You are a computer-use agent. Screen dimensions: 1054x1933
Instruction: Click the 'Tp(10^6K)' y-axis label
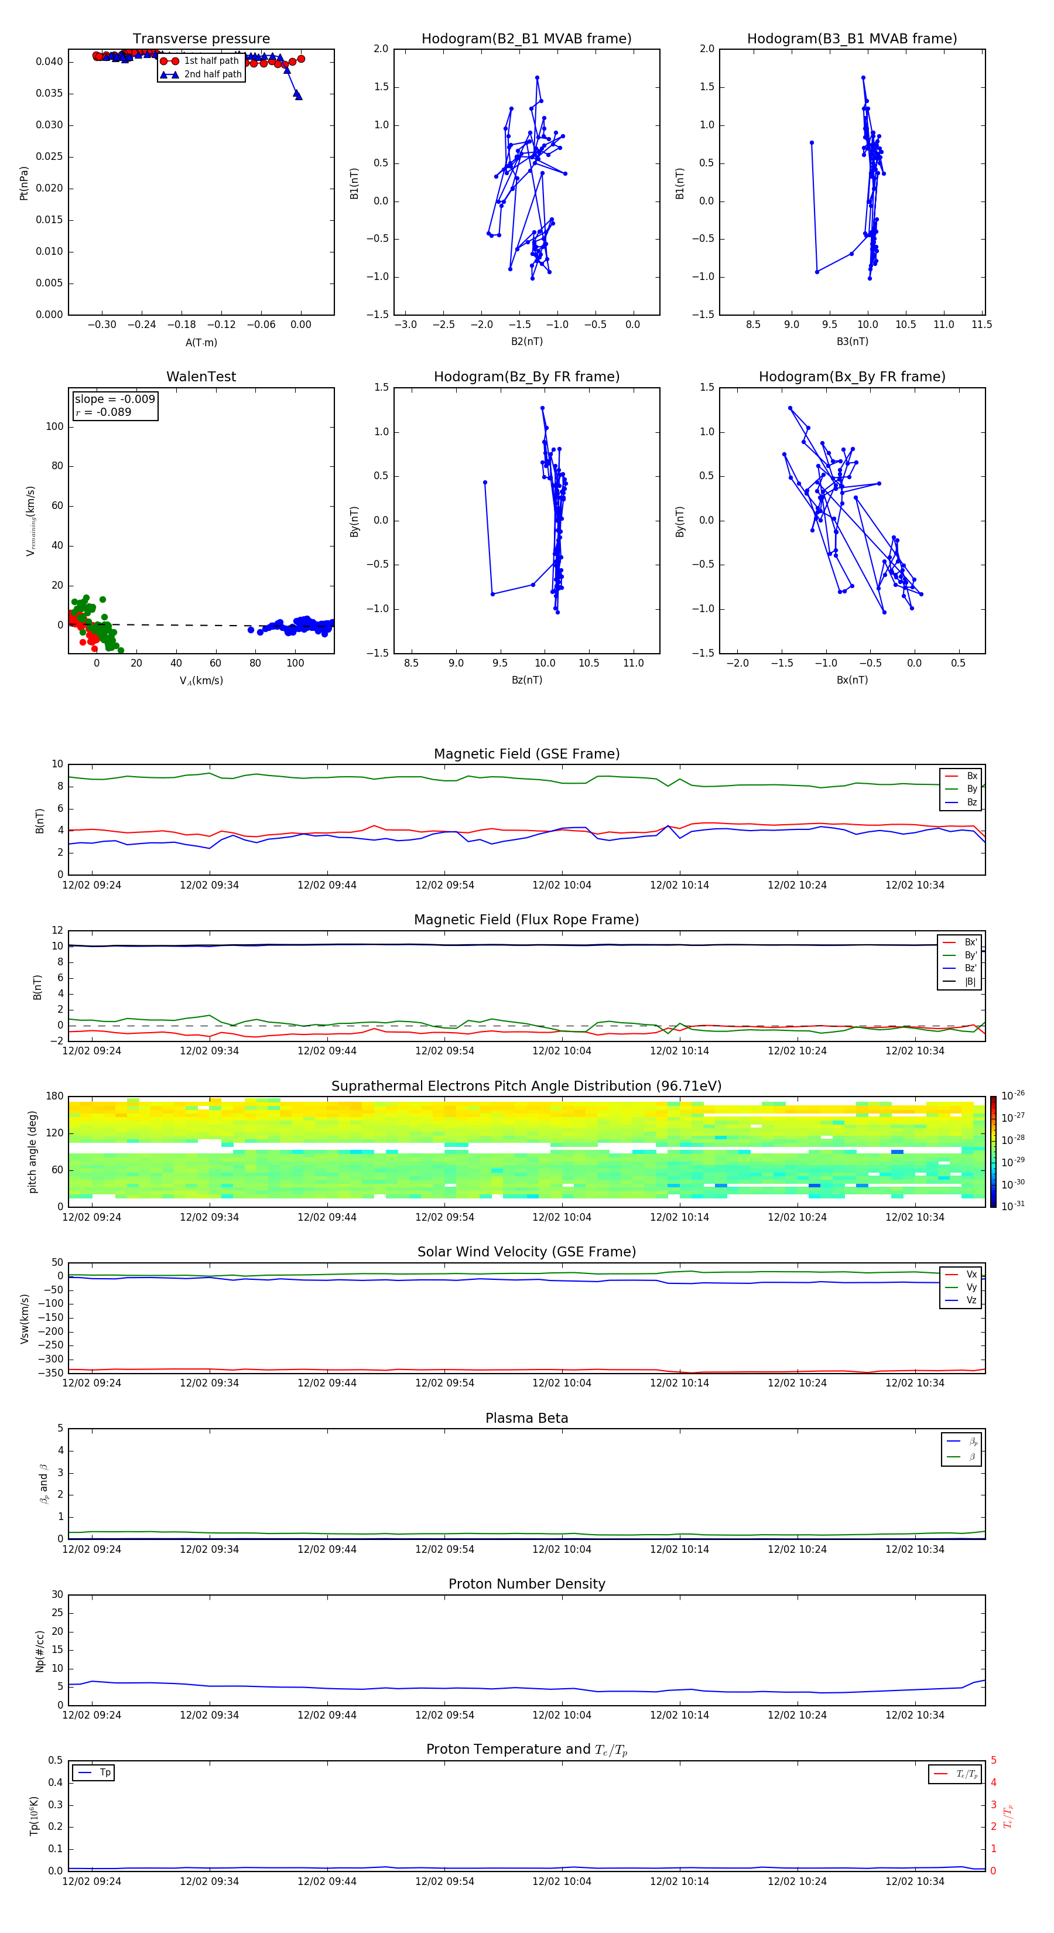pos(34,1816)
